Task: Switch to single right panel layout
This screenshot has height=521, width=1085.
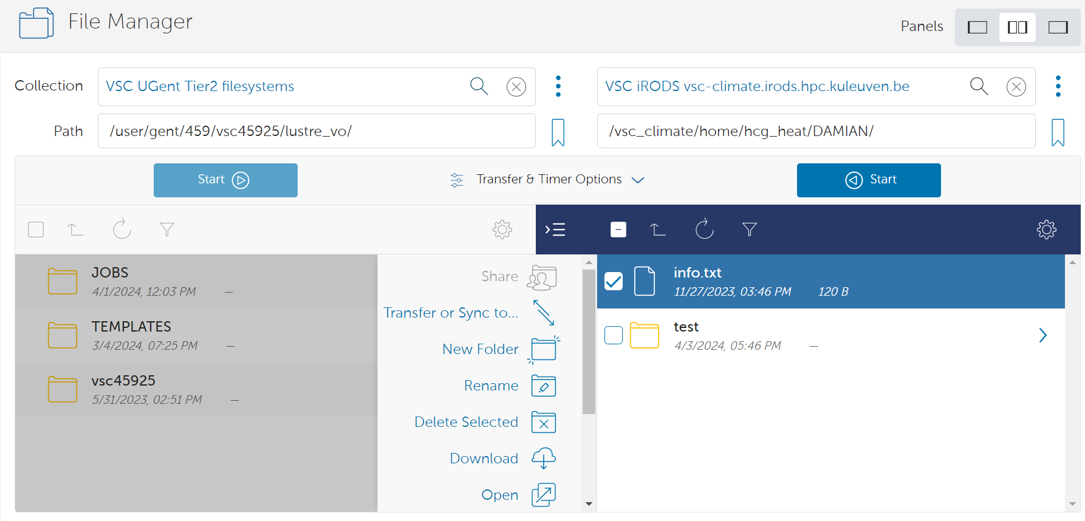Action: tap(1058, 27)
